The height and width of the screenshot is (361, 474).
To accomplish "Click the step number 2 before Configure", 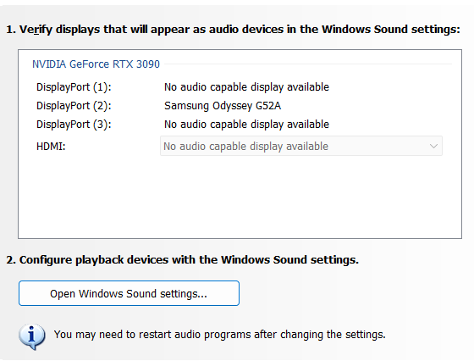I will tap(11, 260).
